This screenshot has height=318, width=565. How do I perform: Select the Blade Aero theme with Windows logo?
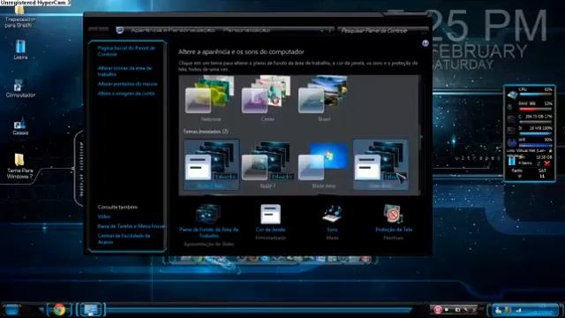(324, 165)
